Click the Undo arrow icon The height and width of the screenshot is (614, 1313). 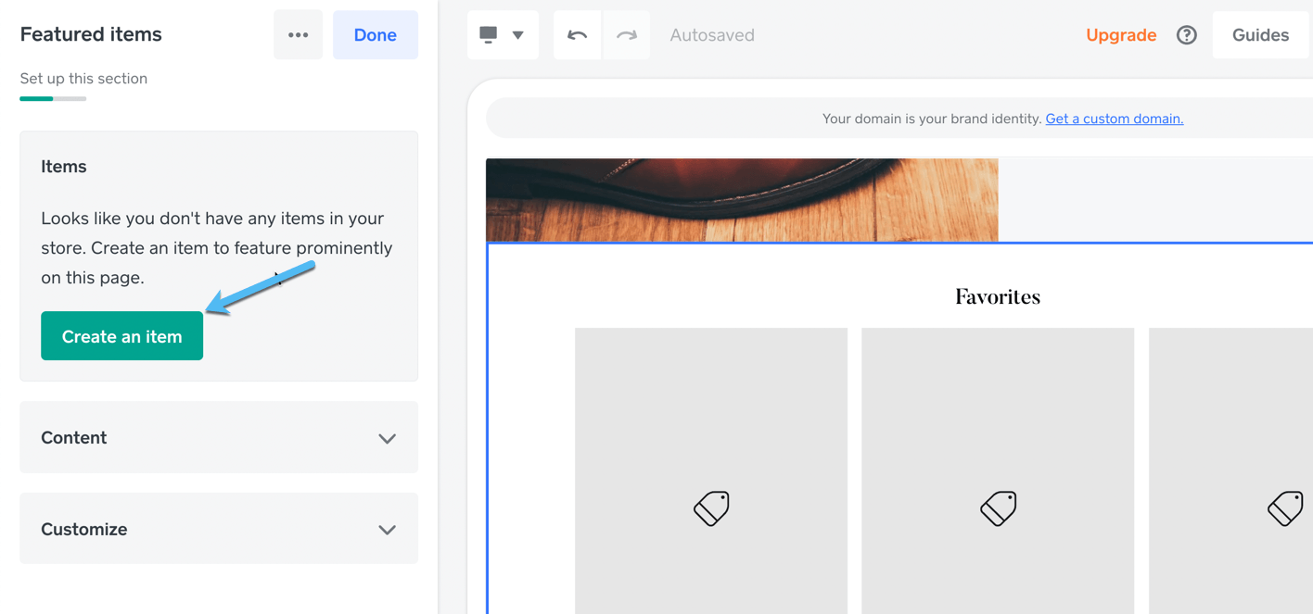click(x=577, y=34)
